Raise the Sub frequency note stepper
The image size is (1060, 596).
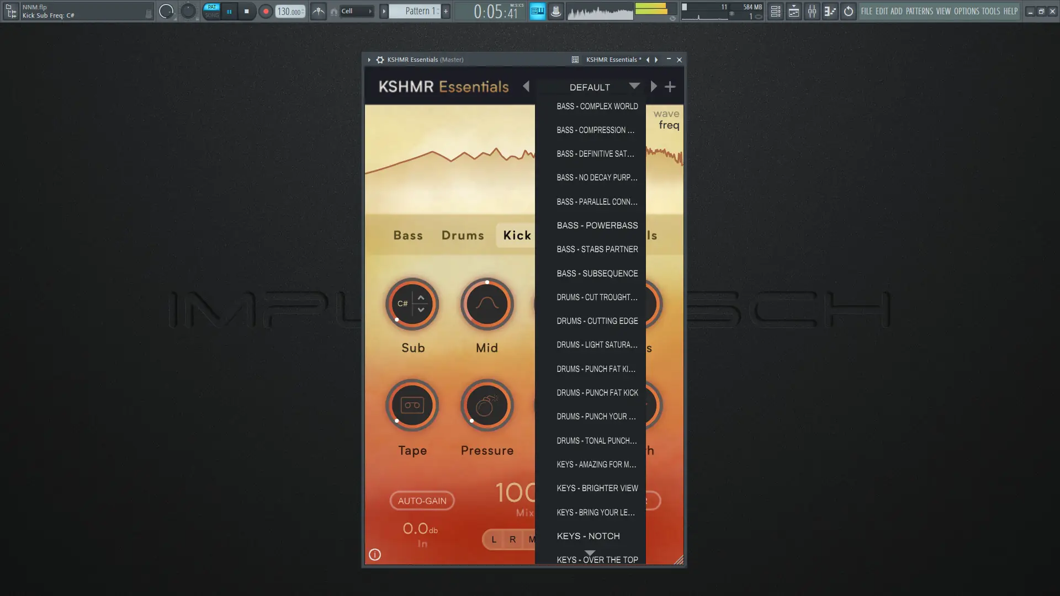coord(421,297)
